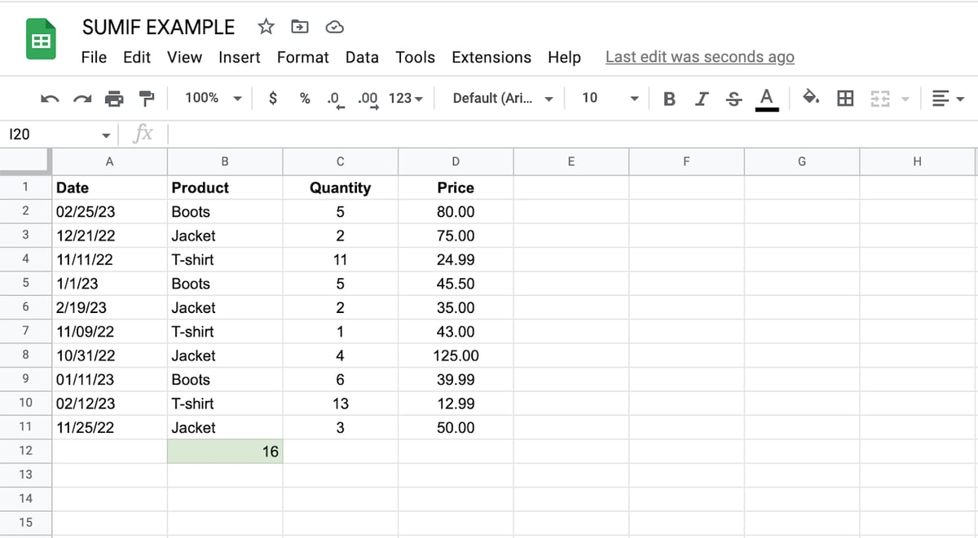Click the select all corner box

coord(25,161)
